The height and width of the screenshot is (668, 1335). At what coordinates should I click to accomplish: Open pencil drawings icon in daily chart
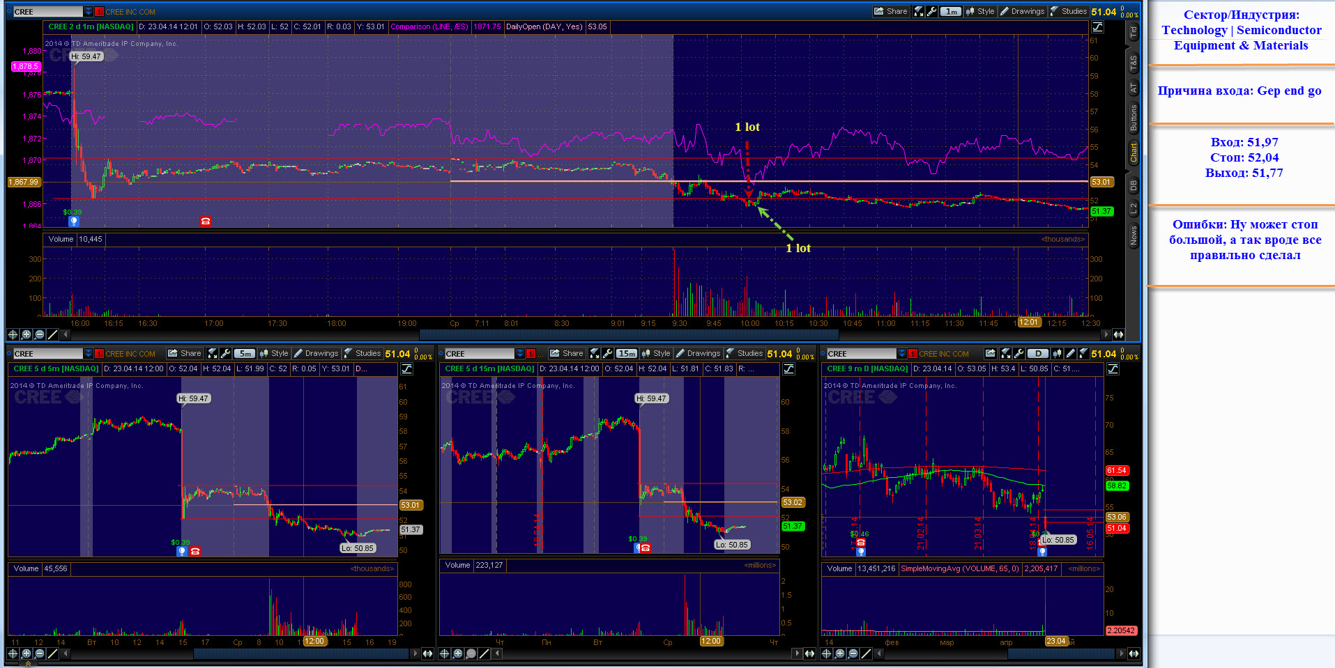1071,353
